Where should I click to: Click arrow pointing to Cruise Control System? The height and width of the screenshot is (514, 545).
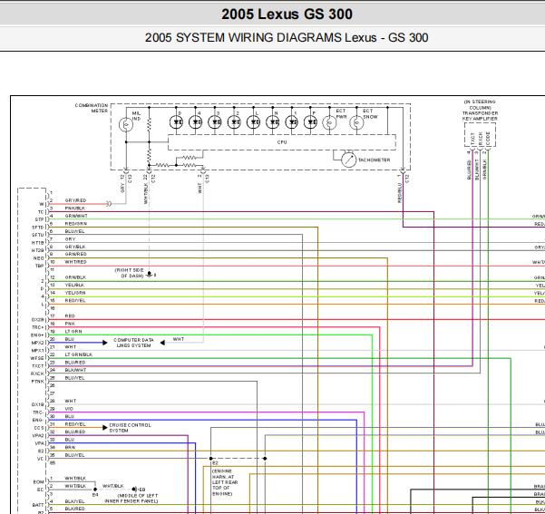click(x=105, y=428)
